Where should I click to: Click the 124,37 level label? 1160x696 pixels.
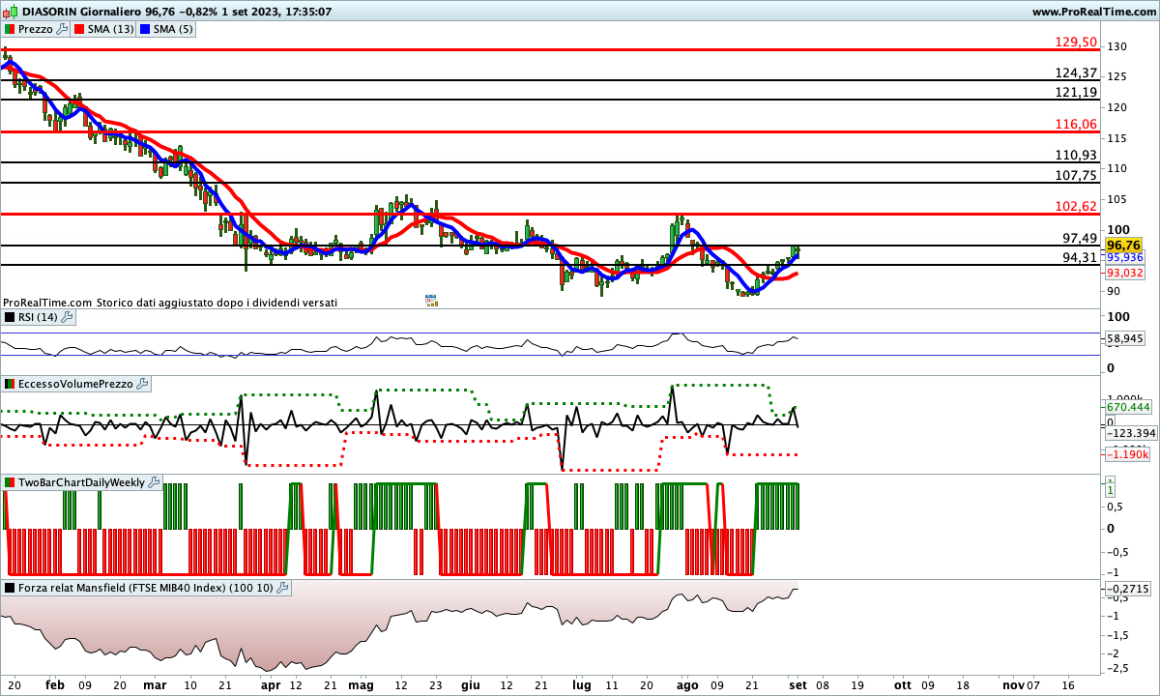click(1076, 73)
